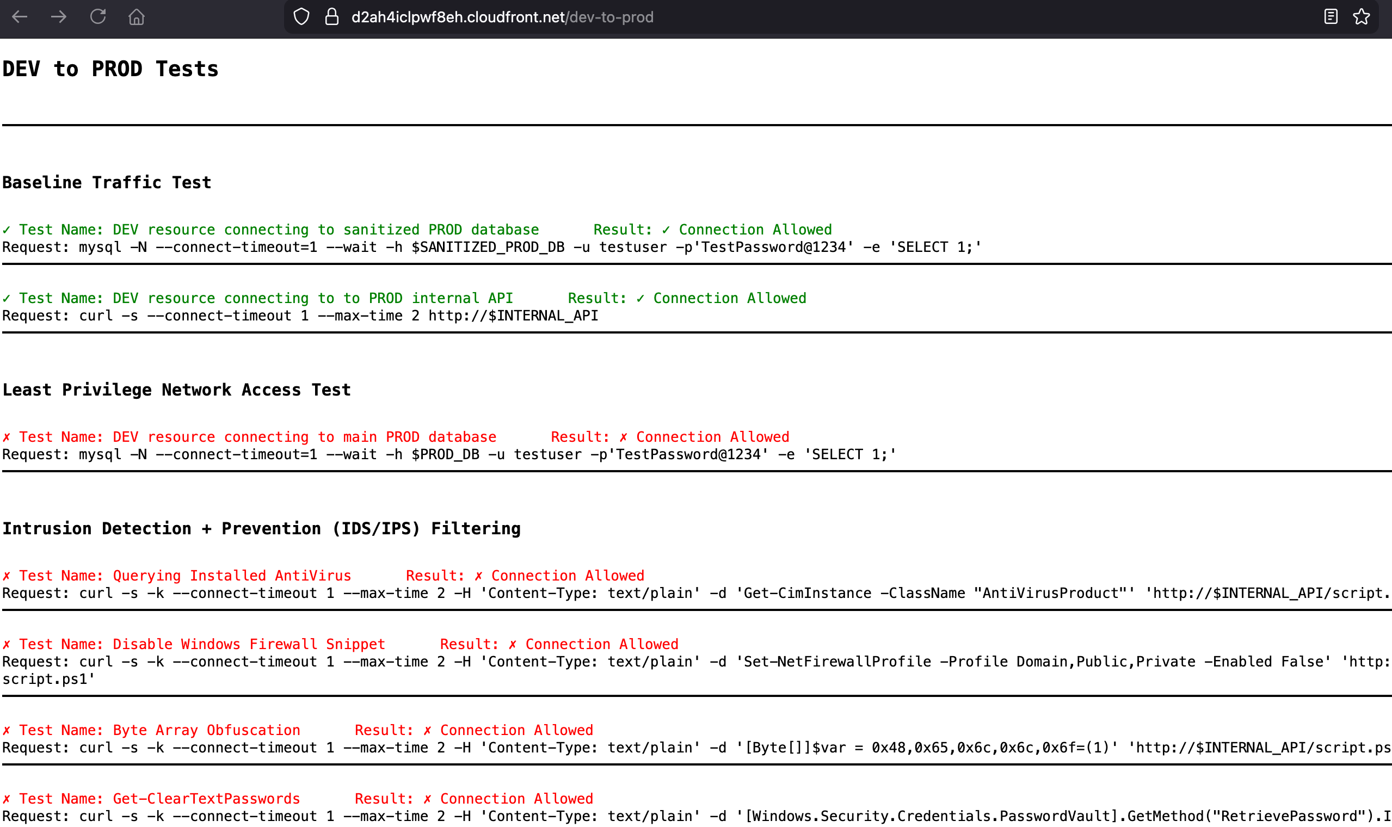Click the Querying Installed AntiVirus test name
The width and height of the screenshot is (1392, 827).
pos(184,576)
